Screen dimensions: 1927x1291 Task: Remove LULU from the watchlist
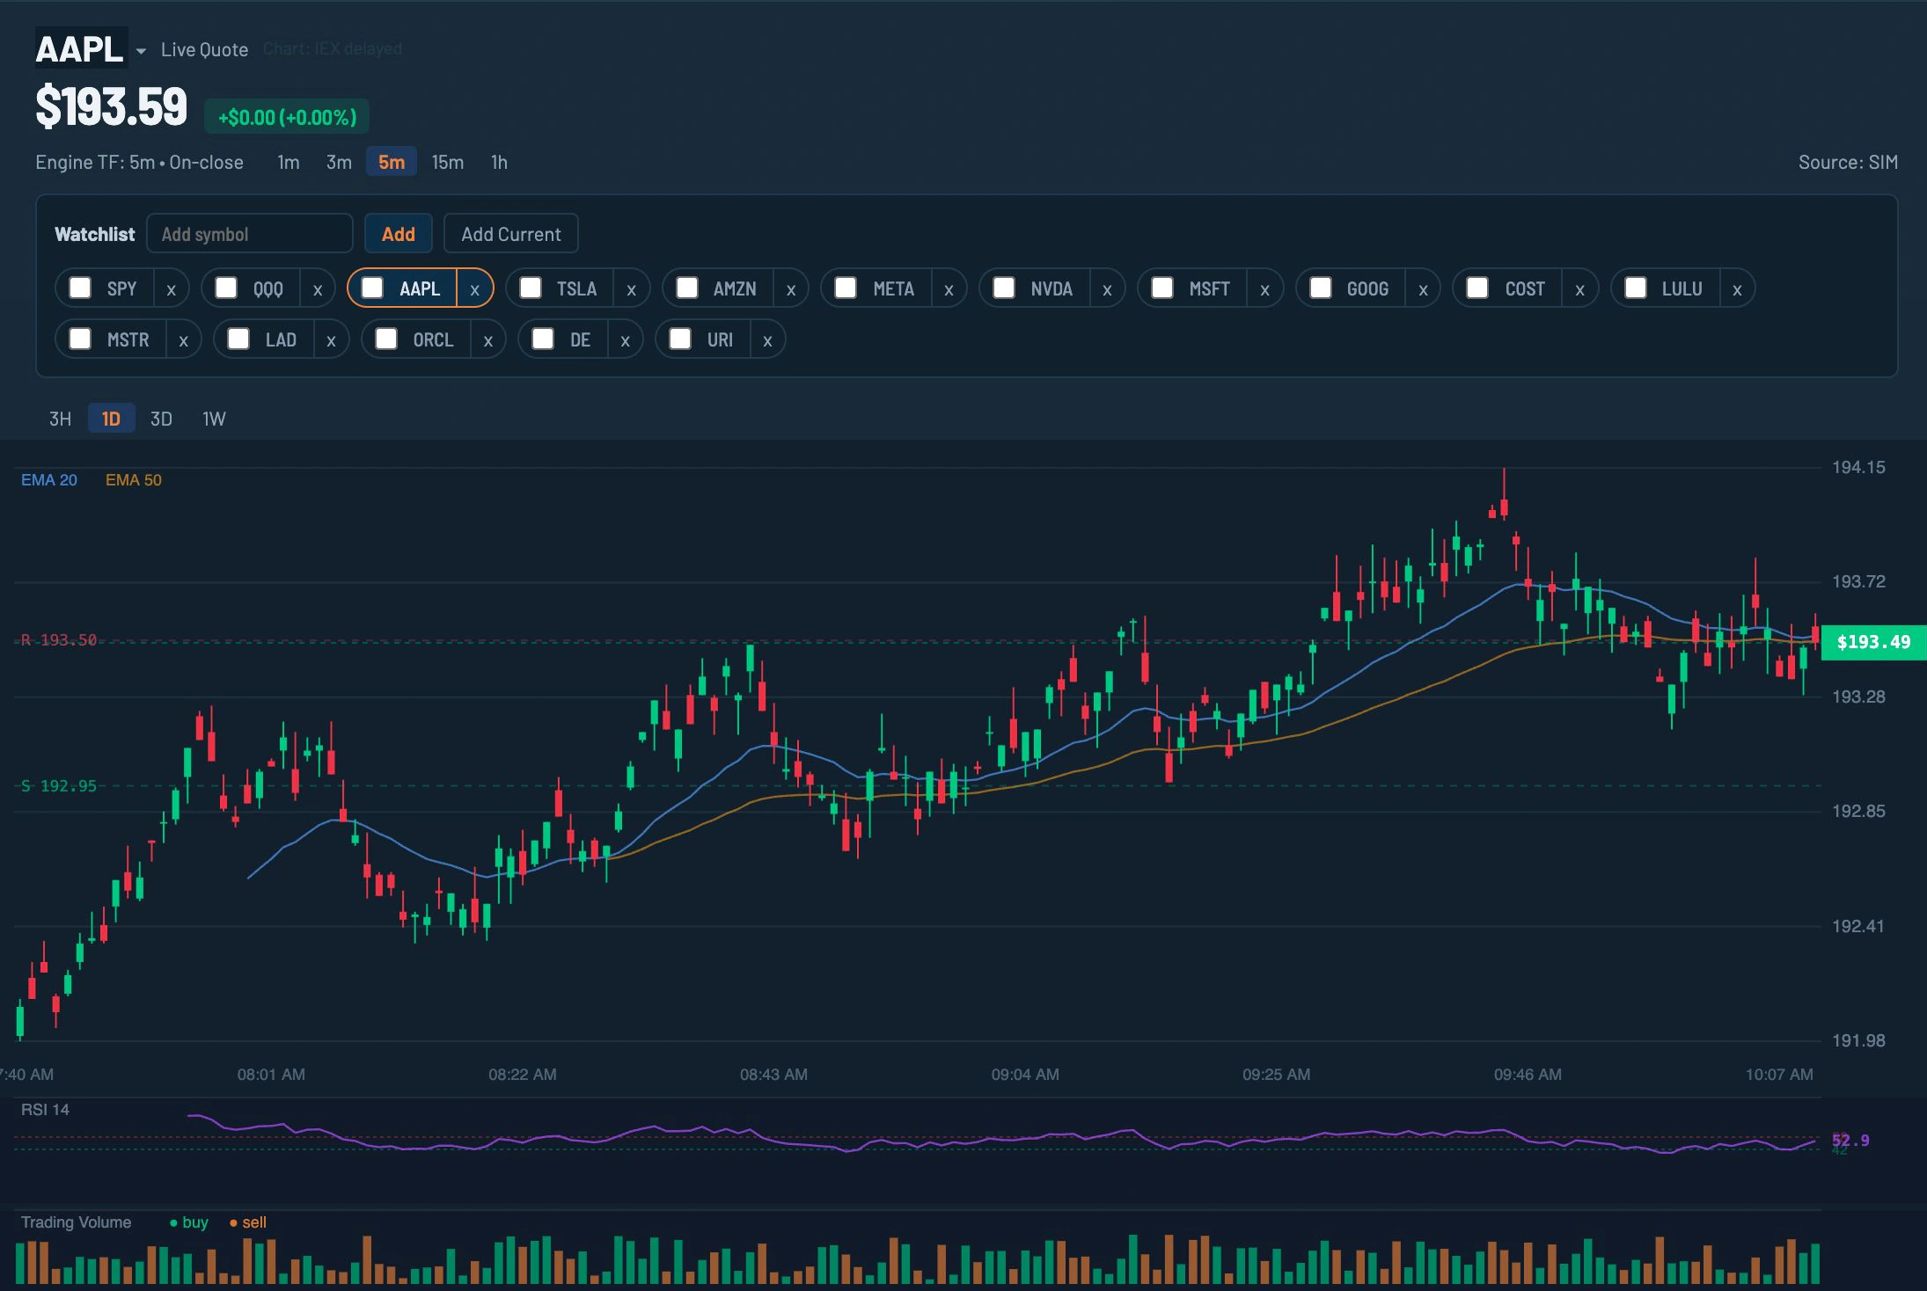click(x=1737, y=289)
